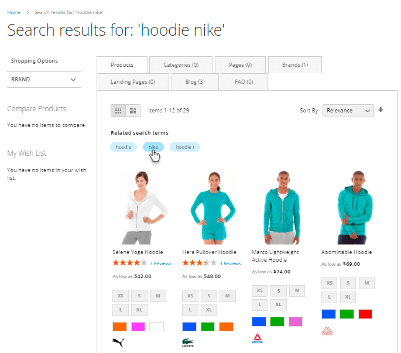The height and width of the screenshot is (353, 401).
Task: Select size M for Hera Pullover Hoodie
Action: [227, 296]
